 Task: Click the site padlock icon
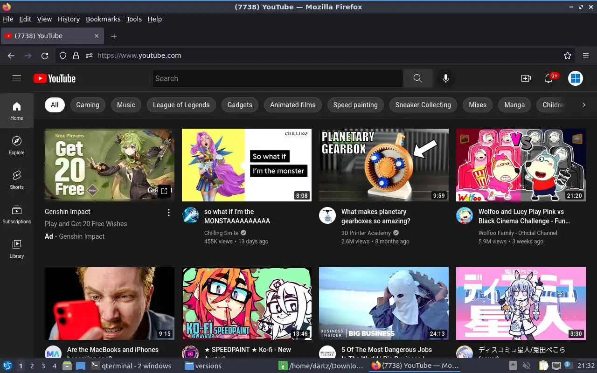[76, 55]
